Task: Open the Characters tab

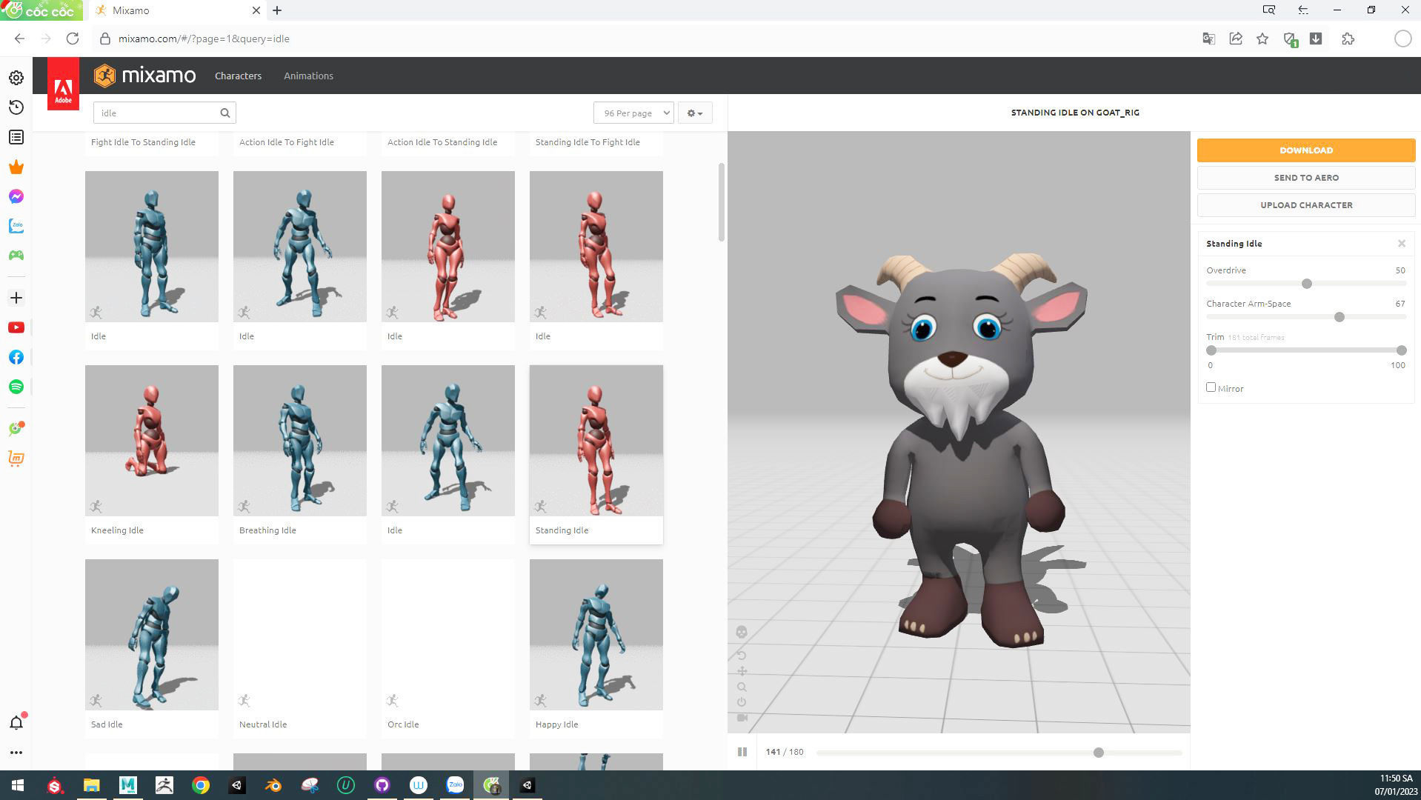Action: (238, 76)
